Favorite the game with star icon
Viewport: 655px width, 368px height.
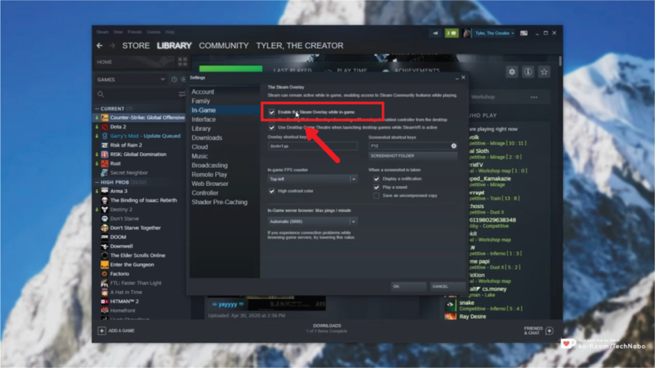click(x=544, y=72)
